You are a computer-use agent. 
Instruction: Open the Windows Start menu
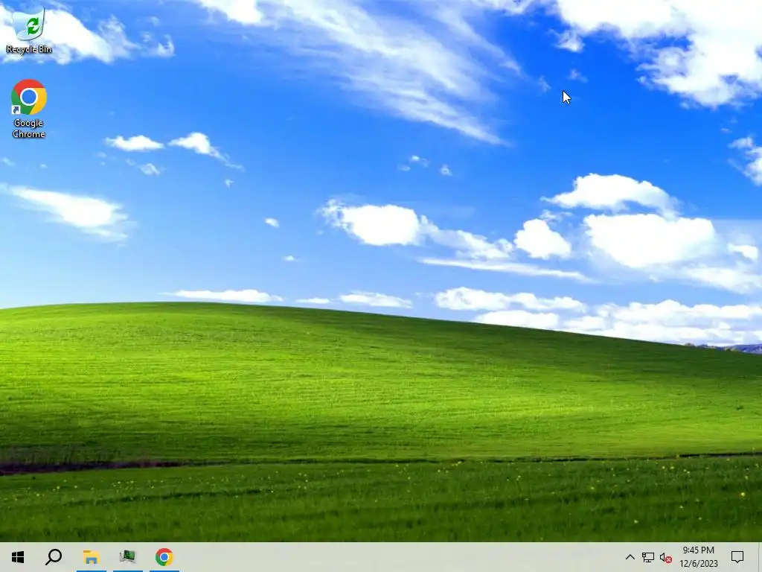pyautogui.click(x=18, y=557)
